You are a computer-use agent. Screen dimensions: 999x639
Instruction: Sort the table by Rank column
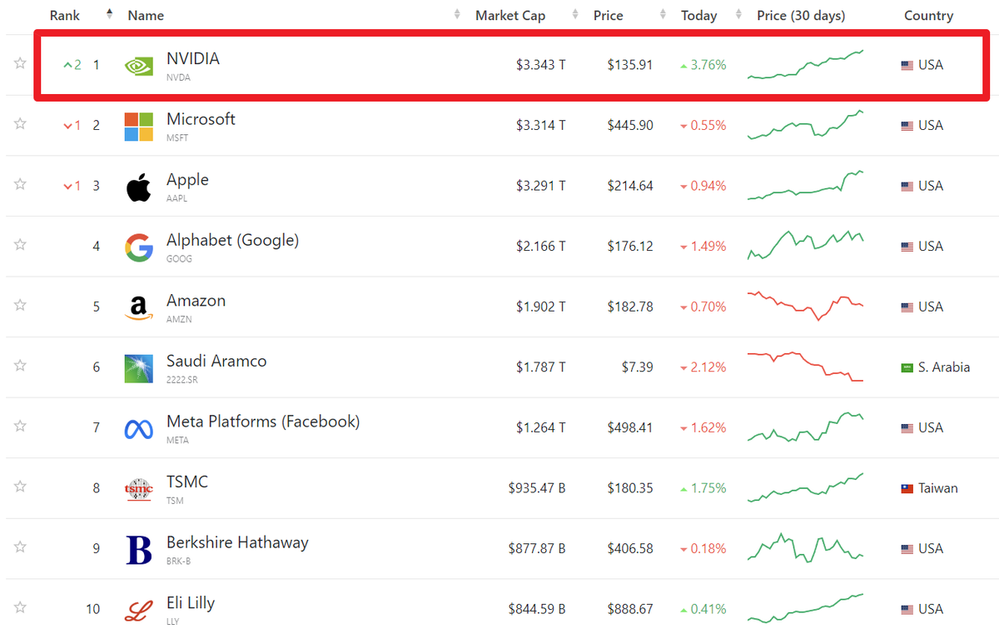pyautogui.click(x=65, y=15)
